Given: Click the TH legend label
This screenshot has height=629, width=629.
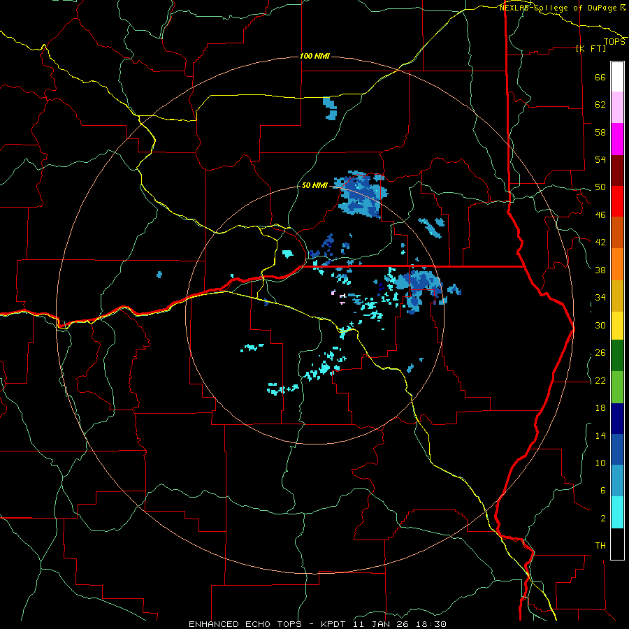Looking at the screenshot, I should (x=600, y=546).
